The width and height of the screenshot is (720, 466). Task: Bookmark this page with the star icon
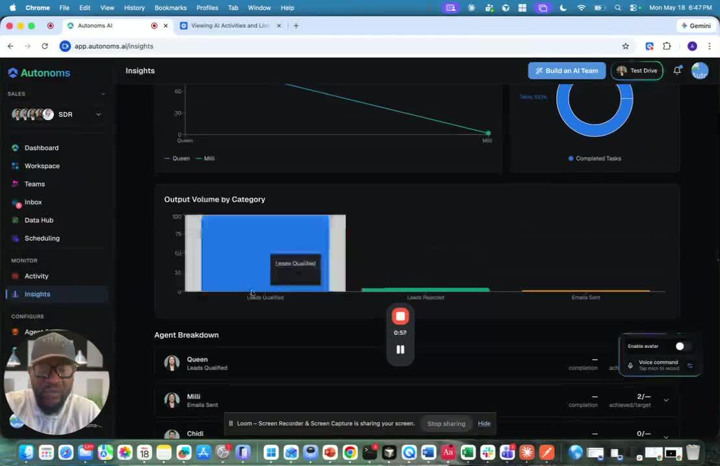pyautogui.click(x=625, y=46)
